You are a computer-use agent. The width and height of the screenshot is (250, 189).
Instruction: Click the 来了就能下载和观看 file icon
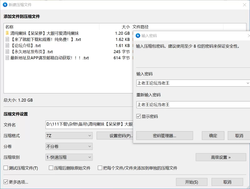(x=7, y=39)
